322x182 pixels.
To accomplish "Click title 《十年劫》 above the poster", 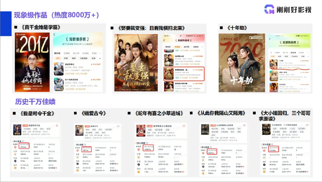I will click(x=237, y=28).
